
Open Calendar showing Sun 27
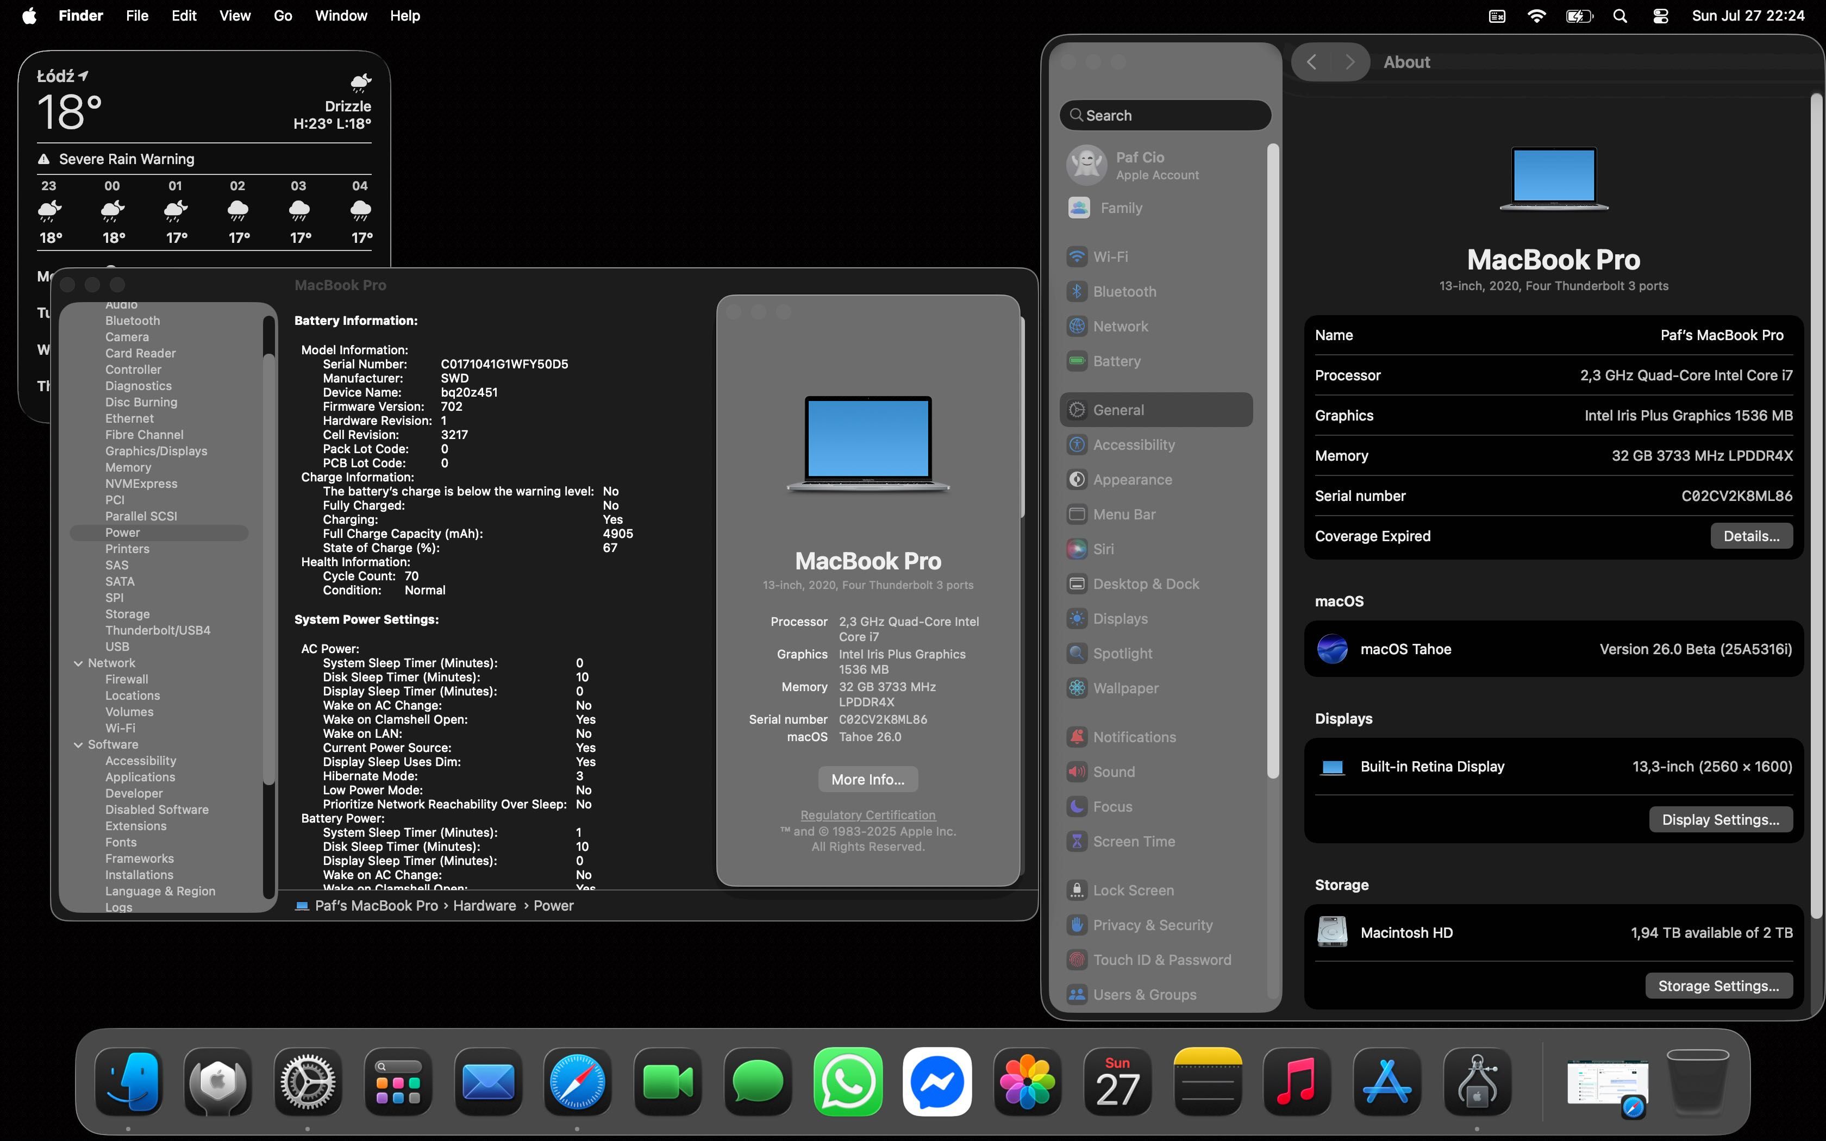(1117, 1081)
